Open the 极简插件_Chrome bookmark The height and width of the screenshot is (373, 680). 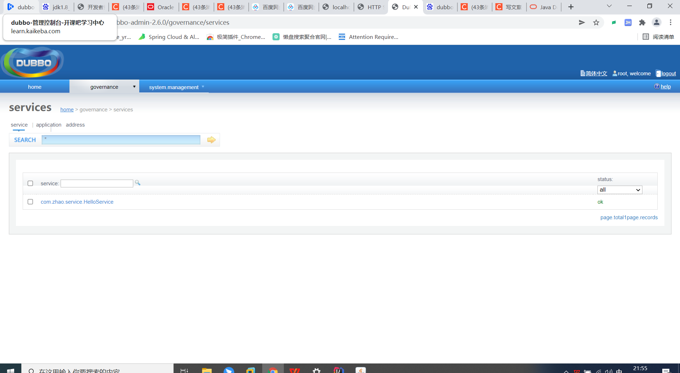coord(236,37)
